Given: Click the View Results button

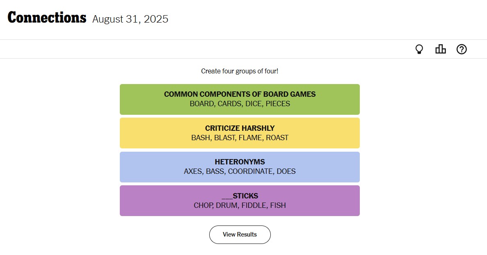Looking at the screenshot, I should (240, 235).
